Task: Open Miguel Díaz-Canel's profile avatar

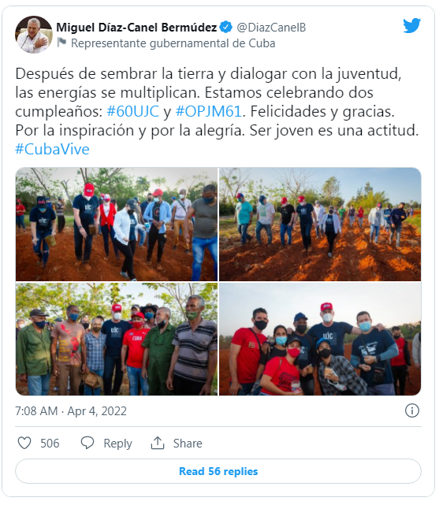Action: coord(34,35)
